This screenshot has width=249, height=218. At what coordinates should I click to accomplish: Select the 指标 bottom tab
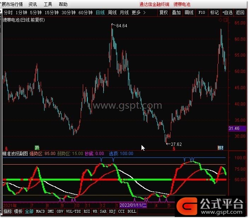pos(7,211)
